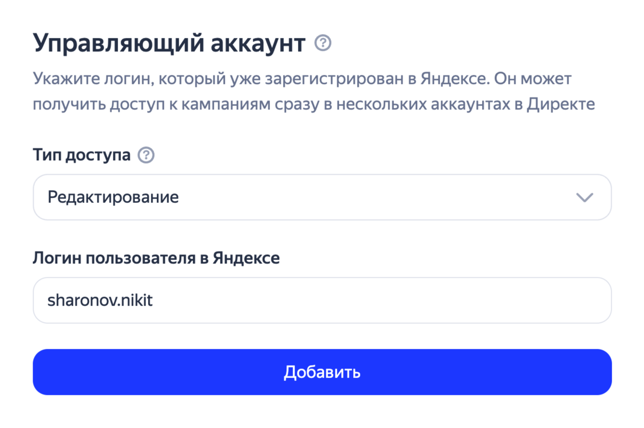Click the Логин пользователя в Яндексе label
This screenshot has height=428, width=644.
(156, 259)
